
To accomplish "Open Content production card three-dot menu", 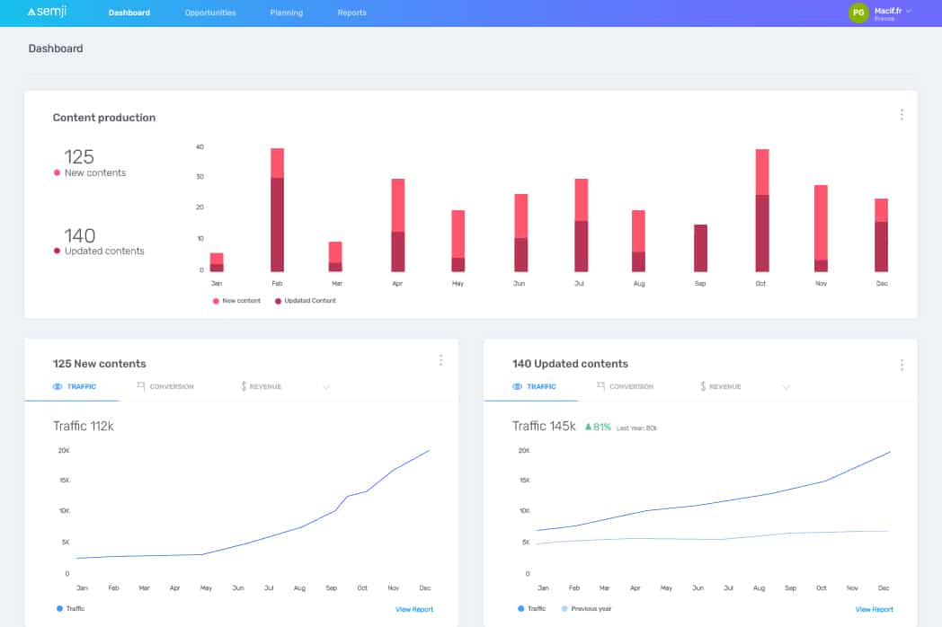I will pos(902,115).
